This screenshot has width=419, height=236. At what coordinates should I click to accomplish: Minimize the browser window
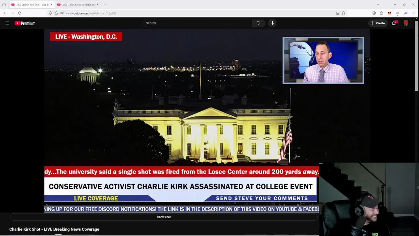395,5
